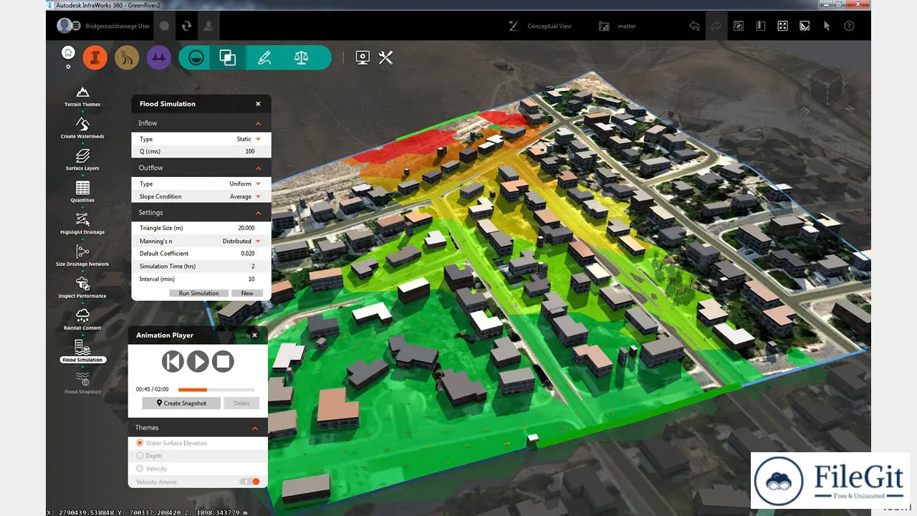
Task: Click the chat bubble icon in header
Action: [164, 26]
